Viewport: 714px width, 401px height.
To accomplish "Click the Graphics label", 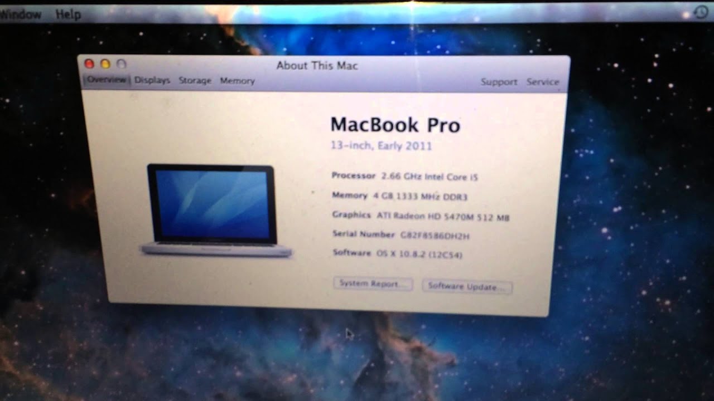I will (x=351, y=214).
